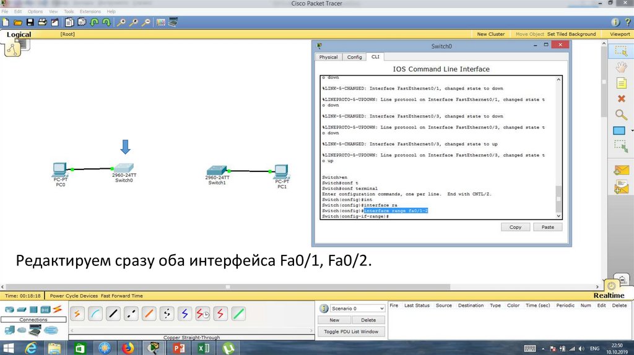634x355 pixels.
Task: Click the Save file toolbar icon
Action: pyautogui.click(x=29, y=22)
